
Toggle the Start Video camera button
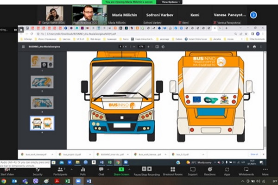pyautogui.click(x=7, y=171)
